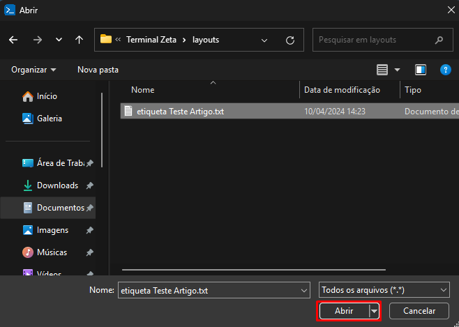Click the Forward navigation arrow
The height and width of the screenshot is (327, 459).
coord(37,40)
